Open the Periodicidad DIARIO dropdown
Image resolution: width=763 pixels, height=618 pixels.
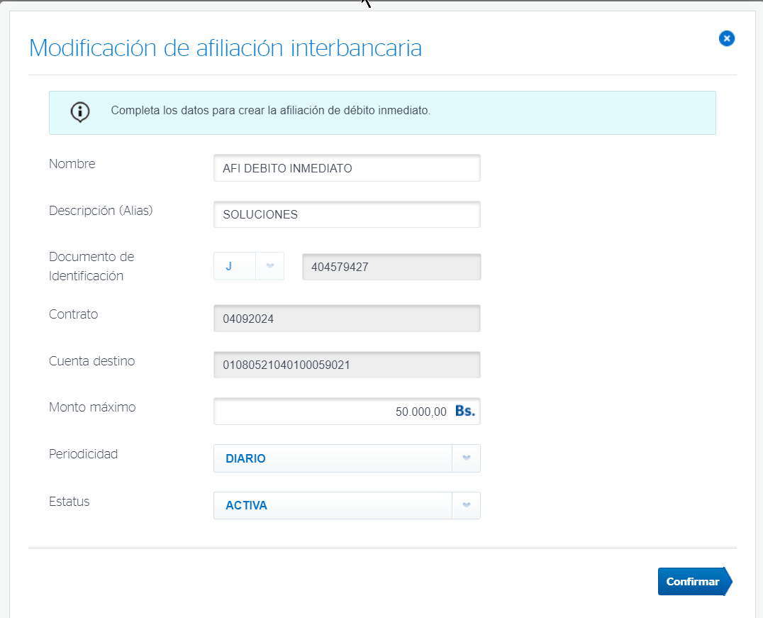[x=347, y=458]
